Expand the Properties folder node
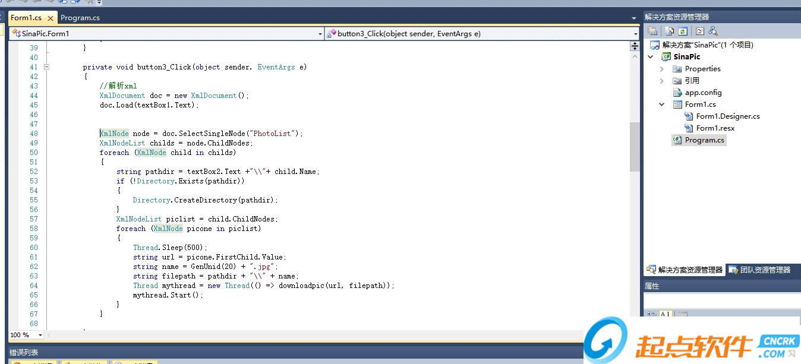This screenshot has height=364, width=801. [662, 69]
